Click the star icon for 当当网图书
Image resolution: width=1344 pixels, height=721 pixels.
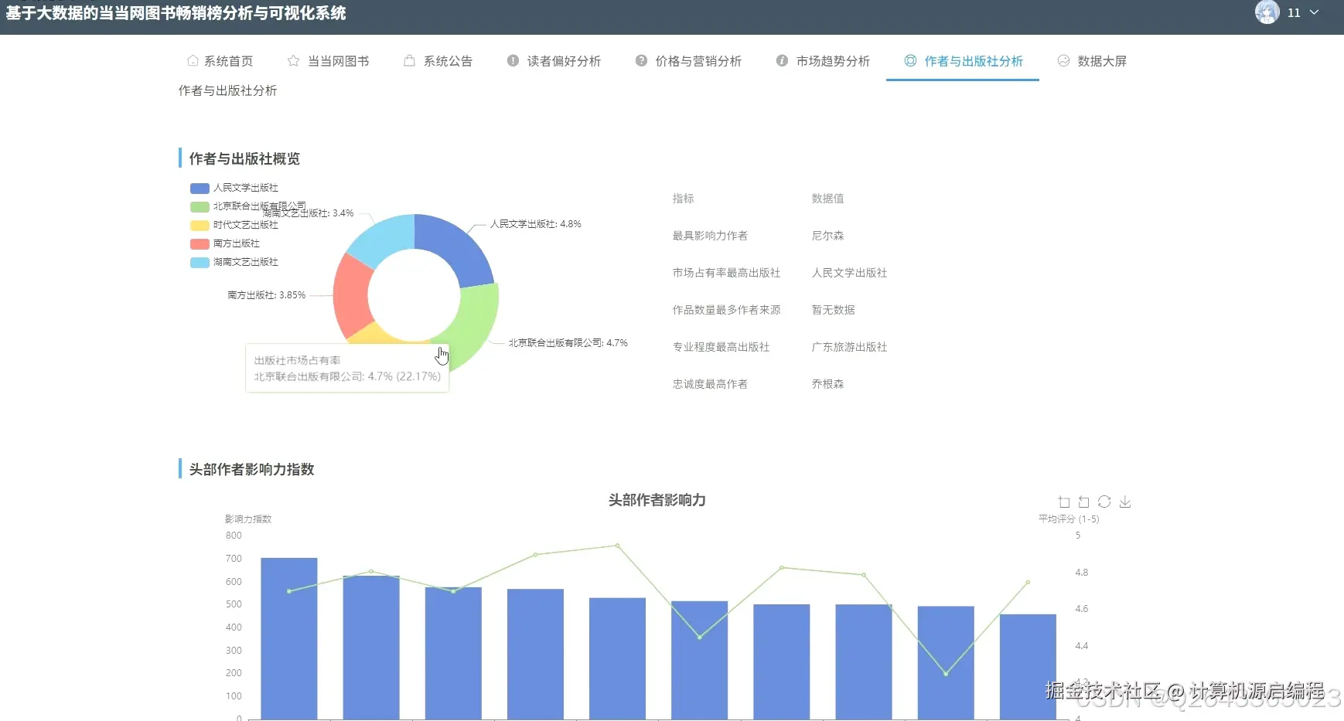293,61
